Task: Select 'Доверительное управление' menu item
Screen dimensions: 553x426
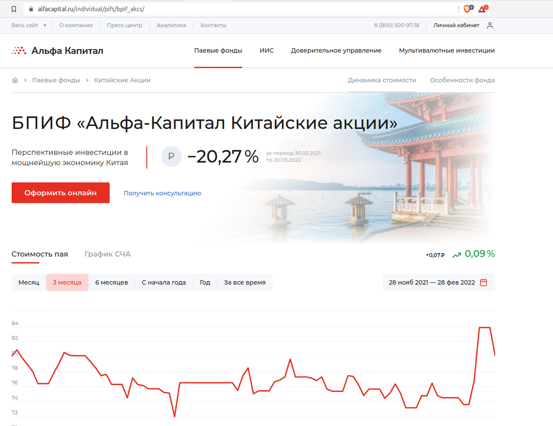Action: point(336,51)
